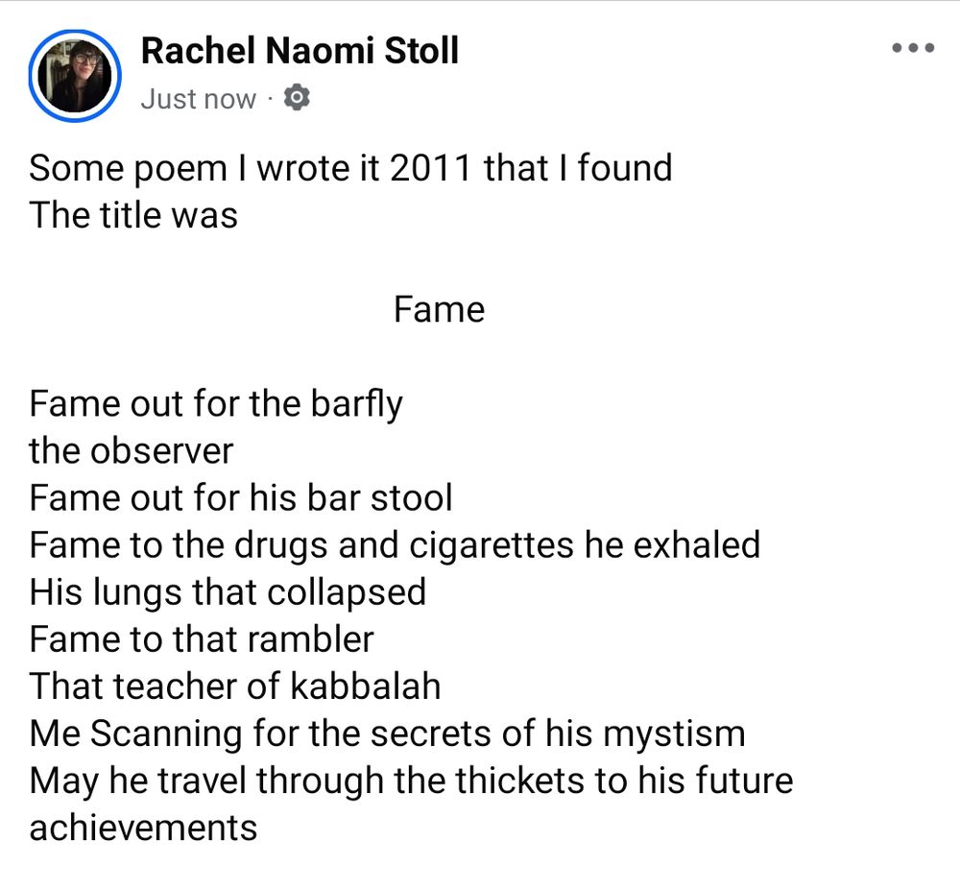
Task: Click the line 'Me Scanning for the secrets'
Action: tap(387, 734)
